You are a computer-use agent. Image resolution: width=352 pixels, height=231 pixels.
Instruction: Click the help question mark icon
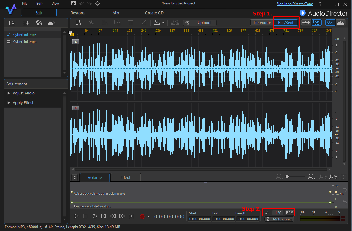(320, 4)
